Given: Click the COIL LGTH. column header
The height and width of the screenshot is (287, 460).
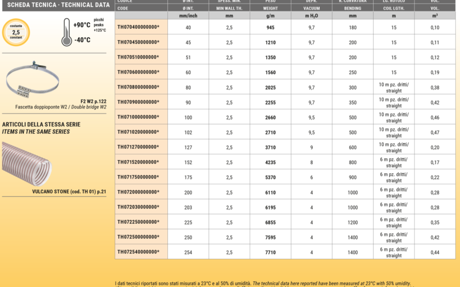Looking at the screenshot, I should click(393, 9).
